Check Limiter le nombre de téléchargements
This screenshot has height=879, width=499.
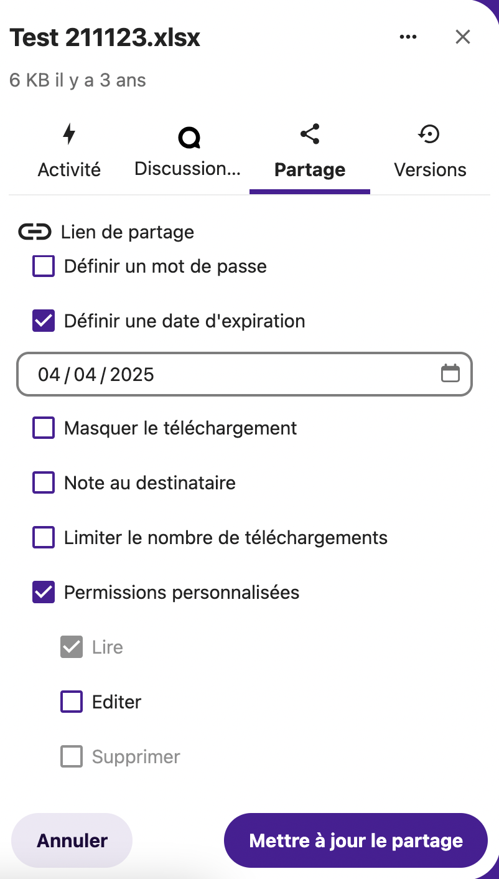44,538
